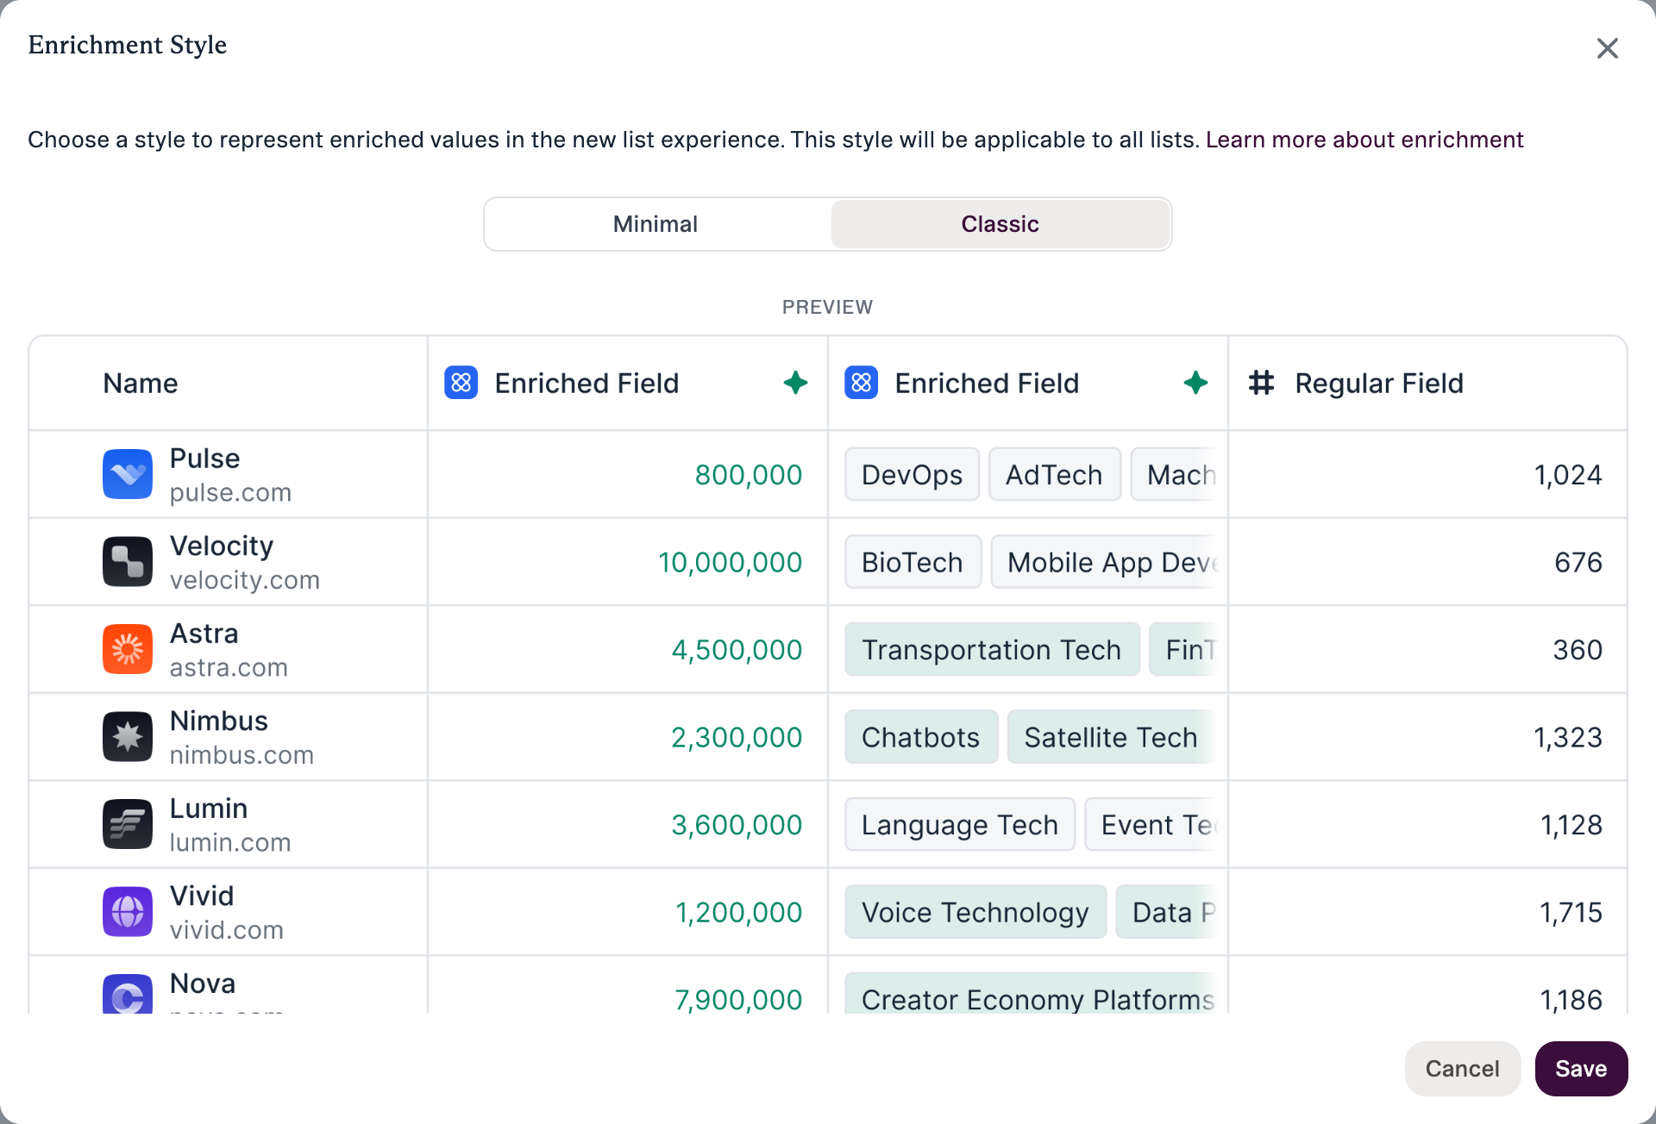Click the Pulse company logo icon
This screenshot has height=1124, width=1656.
[128, 474]
